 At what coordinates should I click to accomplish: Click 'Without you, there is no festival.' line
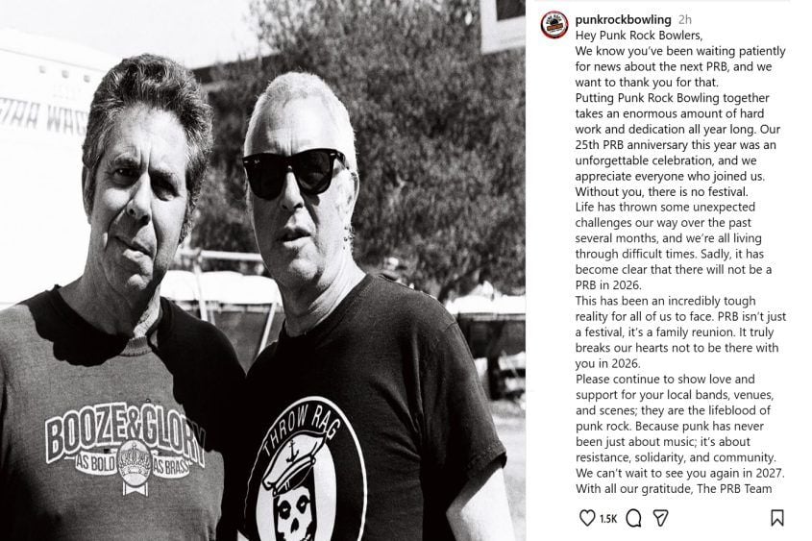(x=662, y=191)
